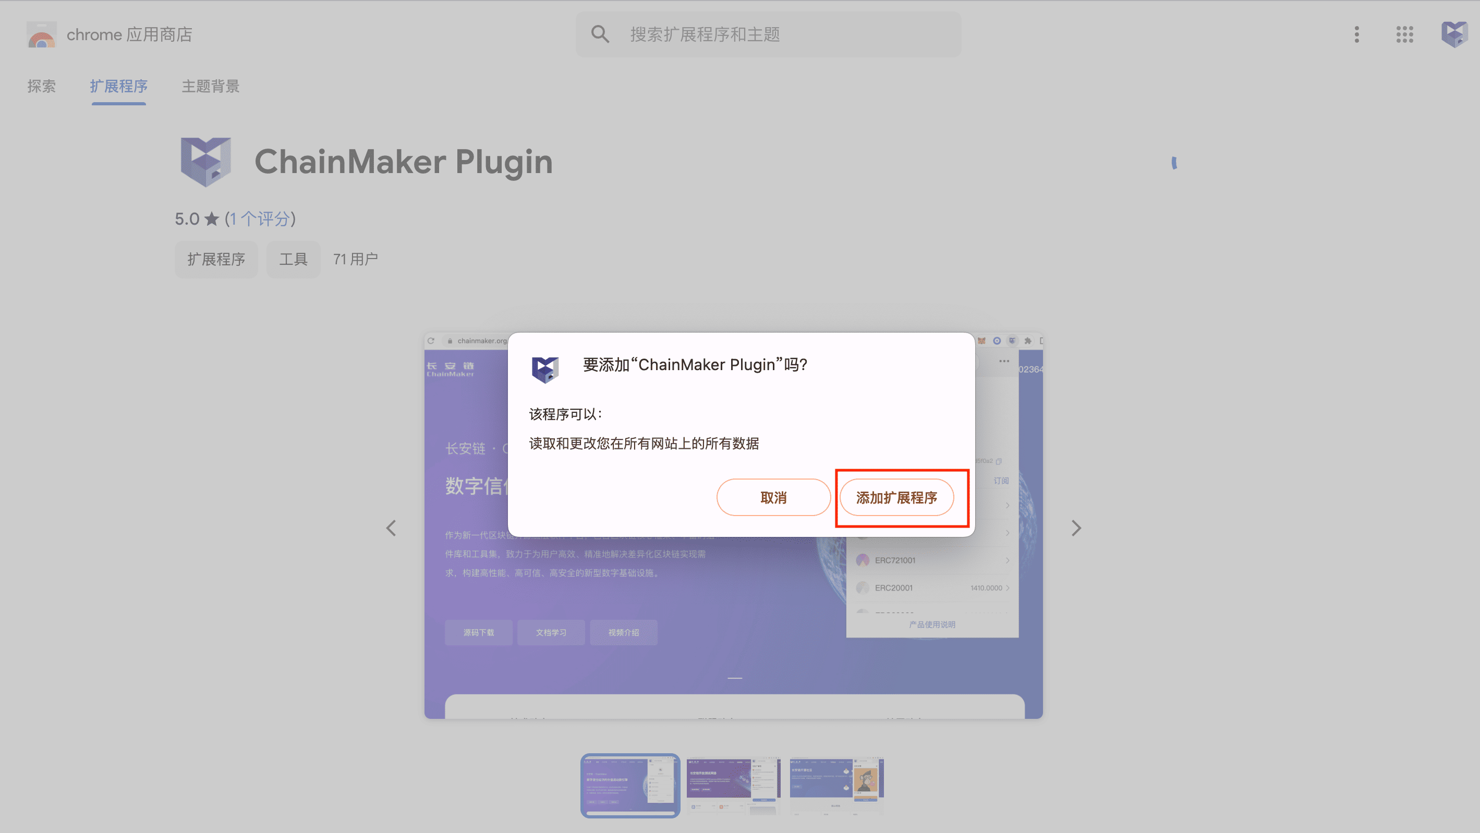Click the 工具 category chip
Screen dimensions: 1480x833
(x=293, y=259)
